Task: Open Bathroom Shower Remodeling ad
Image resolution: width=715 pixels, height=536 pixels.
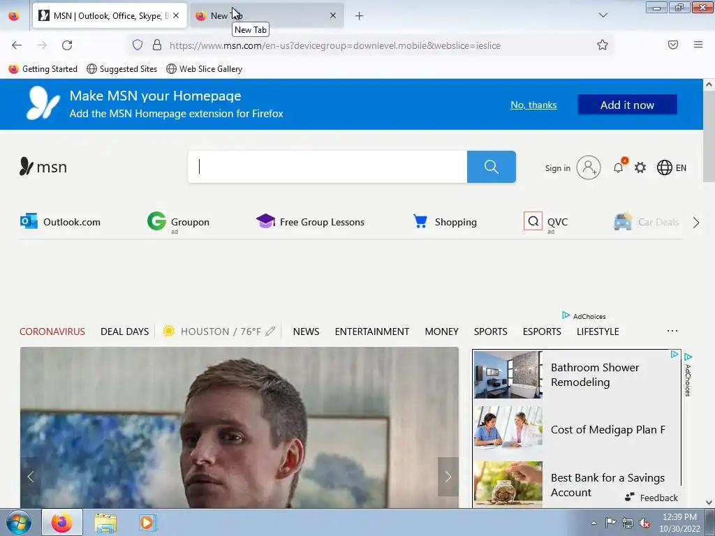Action: pos(576,375)
